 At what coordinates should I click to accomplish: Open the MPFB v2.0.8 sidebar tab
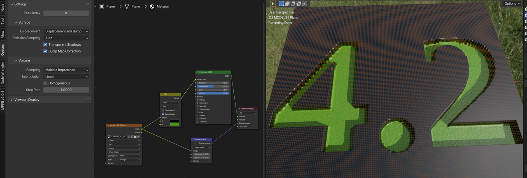[2, 100]
